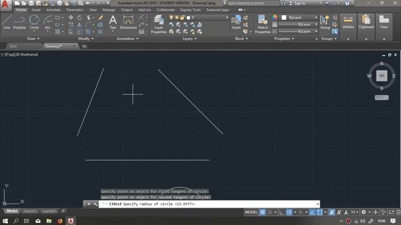The width and height of the screenshot is (401, 225).
Task: Open the annotation scale 1:1 dropdown
Action: [354, 212]
